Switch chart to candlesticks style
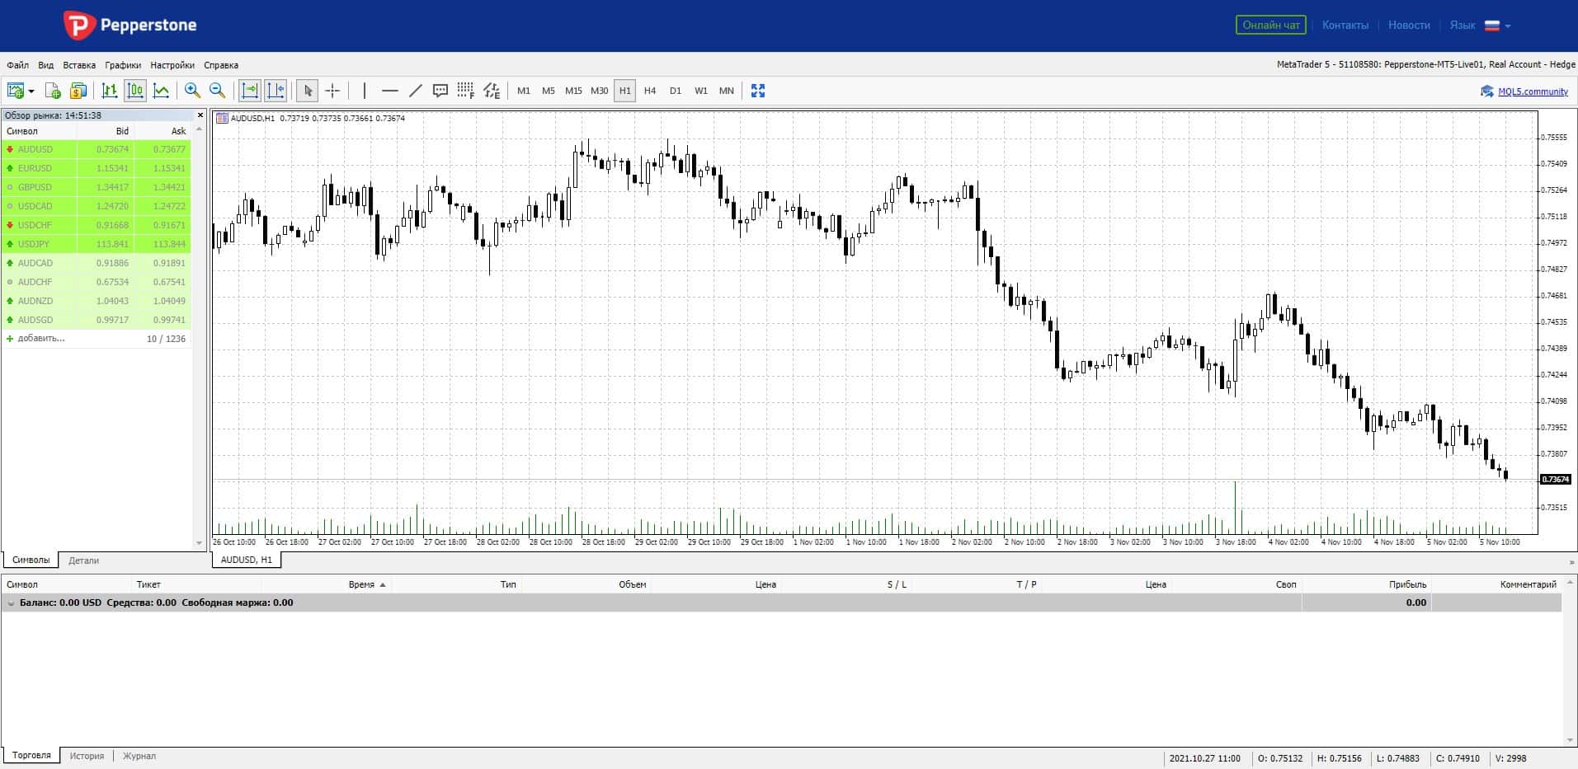Screen dimensions: 1578x769 [135, 91]
